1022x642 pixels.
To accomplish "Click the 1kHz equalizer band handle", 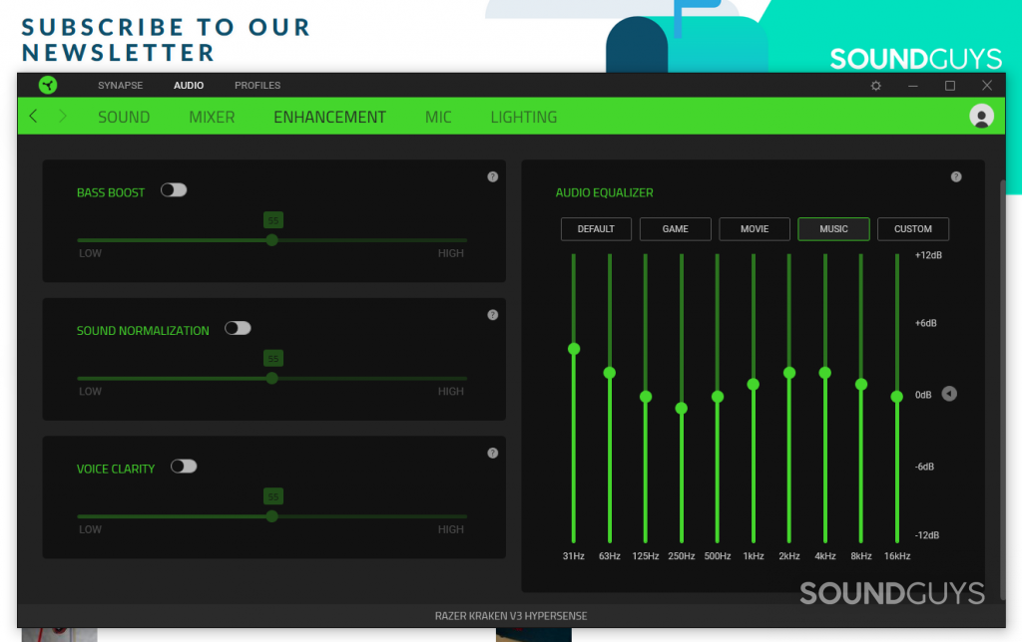I will tap(753, 384).
